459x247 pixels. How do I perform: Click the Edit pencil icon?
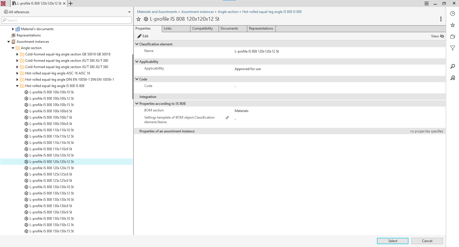coord(139,36)
